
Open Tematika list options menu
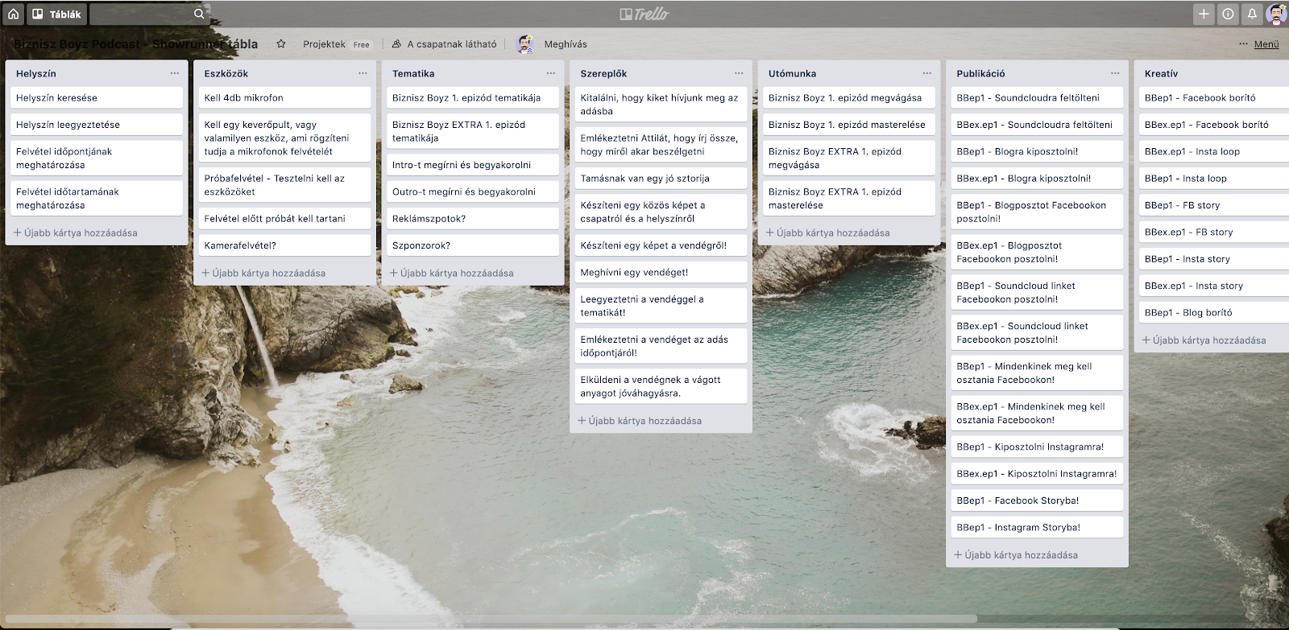click(551, 73)
